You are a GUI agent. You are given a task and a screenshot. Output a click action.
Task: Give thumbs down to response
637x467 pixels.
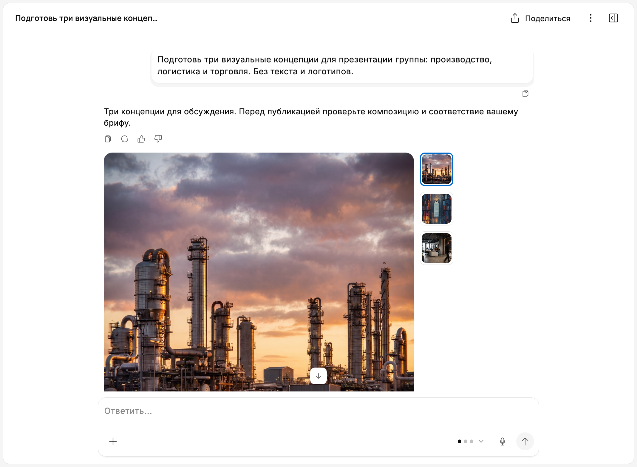coord(158,139)
